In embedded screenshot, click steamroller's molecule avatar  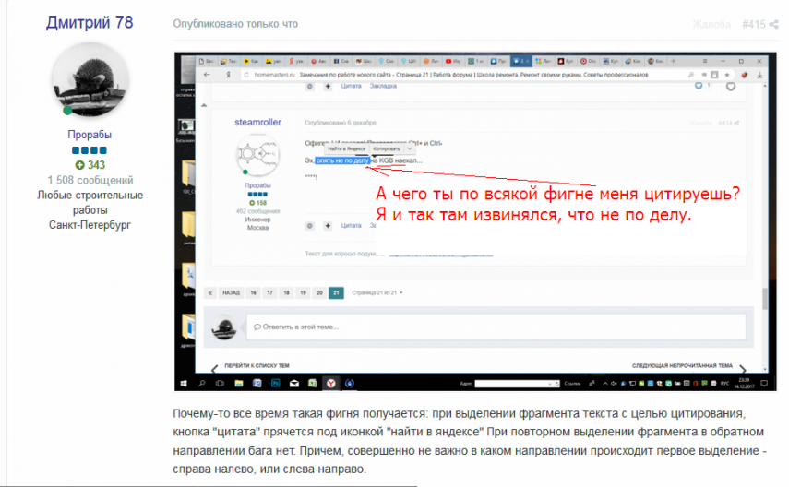click(257, 155)
